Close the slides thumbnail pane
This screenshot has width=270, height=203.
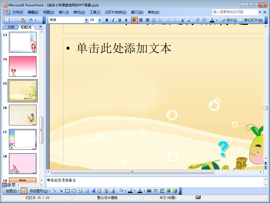(40, 27)
